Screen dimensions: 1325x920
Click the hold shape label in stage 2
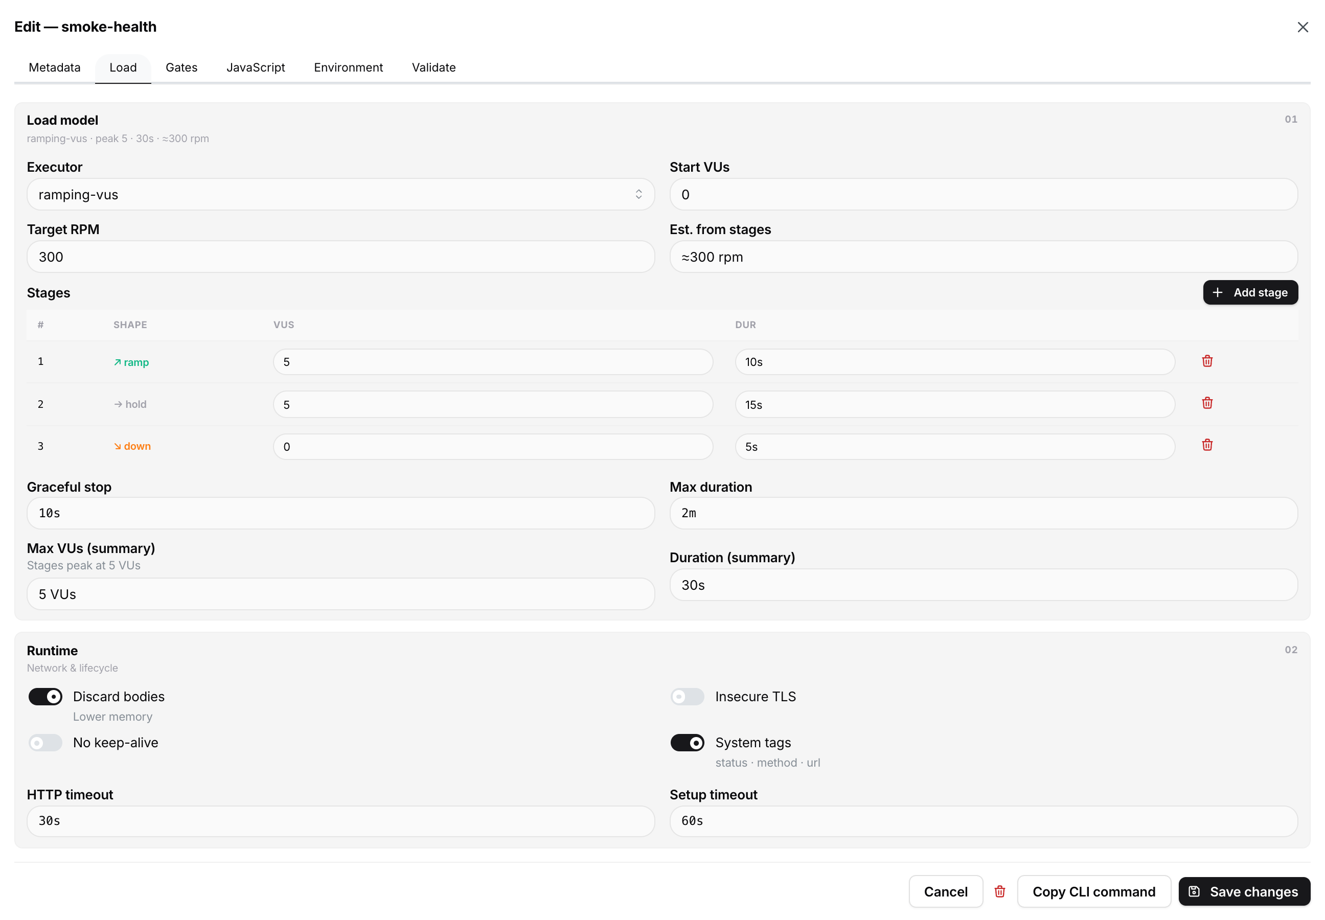pos(130,404)
